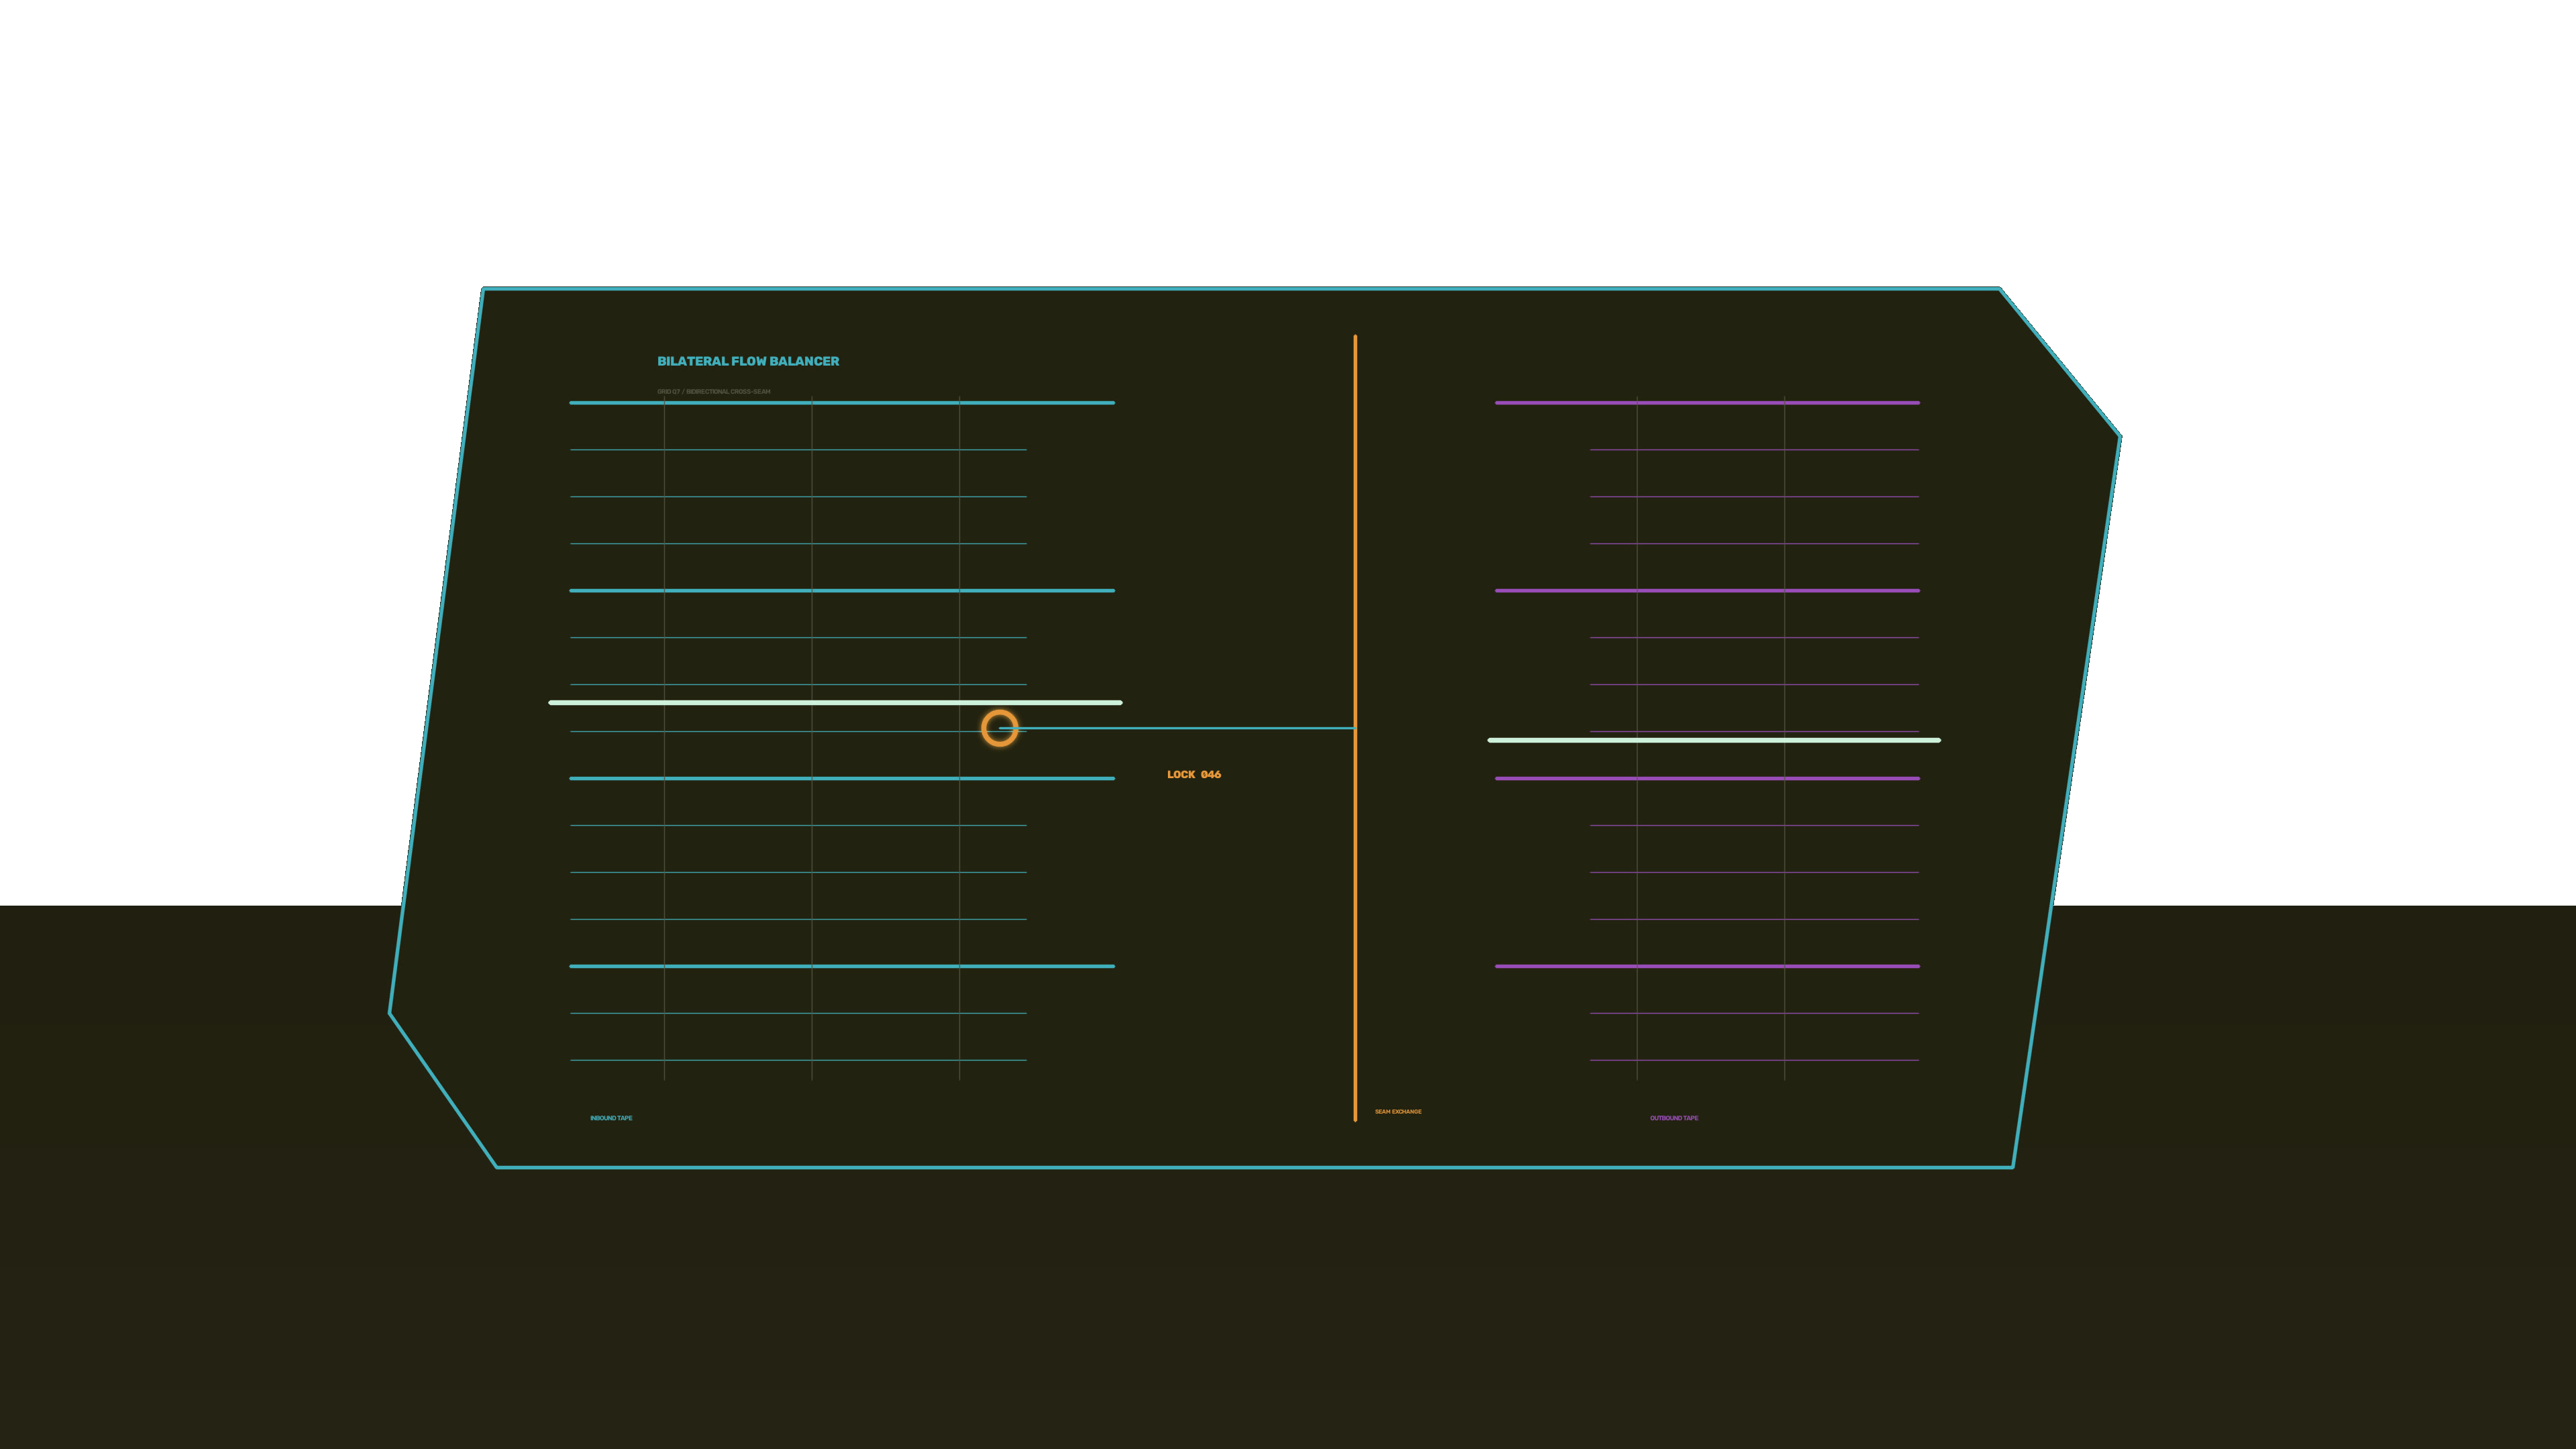Viewport: 2576px width, 1449px height.
Task: Select the LOCK 046 readout label
Action: click(1193, 774)
